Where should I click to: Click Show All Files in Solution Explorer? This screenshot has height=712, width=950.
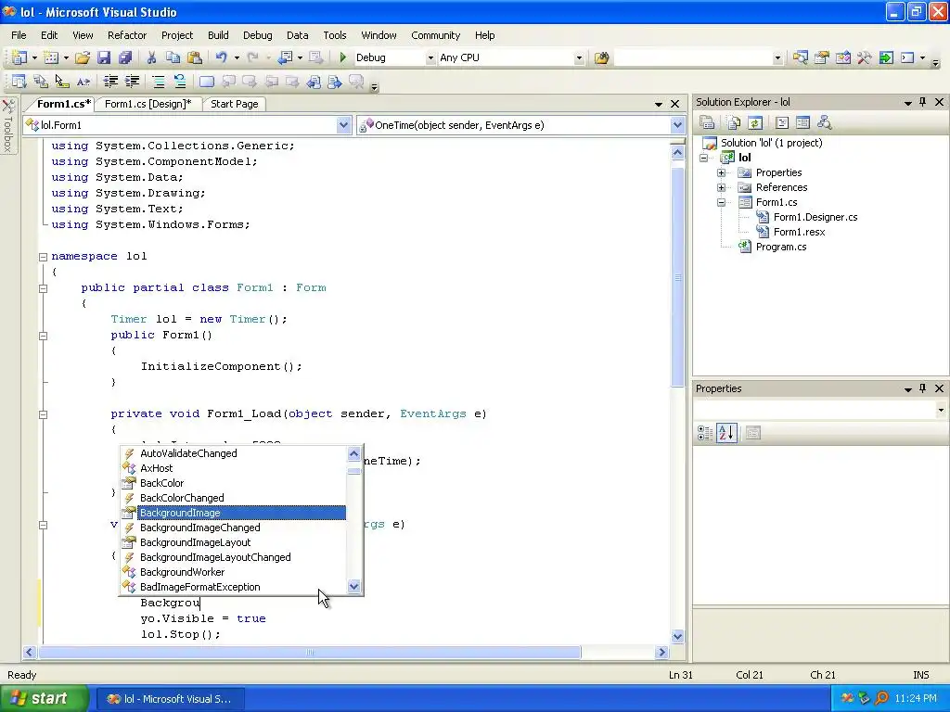coord(734,123)
